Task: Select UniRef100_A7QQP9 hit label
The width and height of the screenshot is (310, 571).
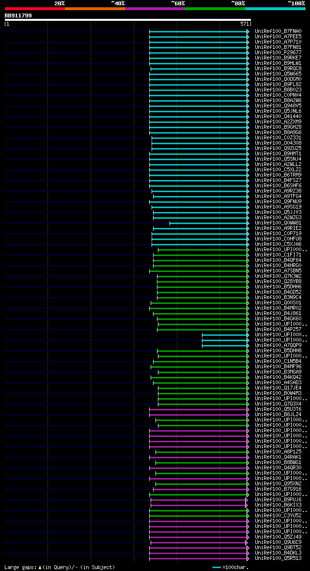Action: [278, 345]
